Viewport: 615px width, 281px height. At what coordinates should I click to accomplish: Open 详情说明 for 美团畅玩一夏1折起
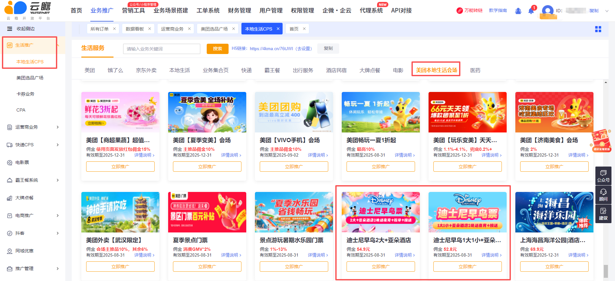pyautogui.click(x=405, y=155)
